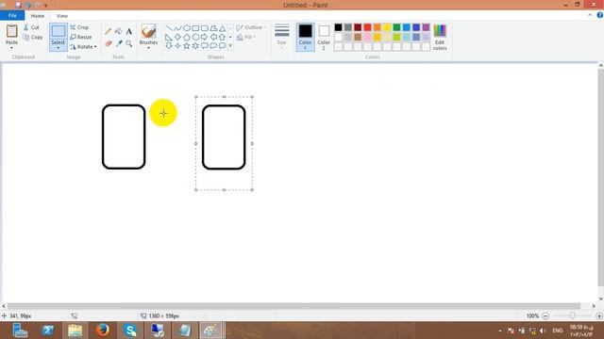This screenshot has height=339, width=604.
Task: Choose the Five-point star shape
Action: click(x=187, y=46)
